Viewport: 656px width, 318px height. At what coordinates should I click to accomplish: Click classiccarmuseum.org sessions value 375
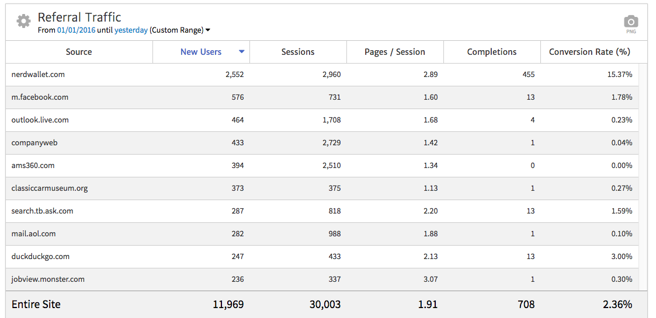click(335, 188)
